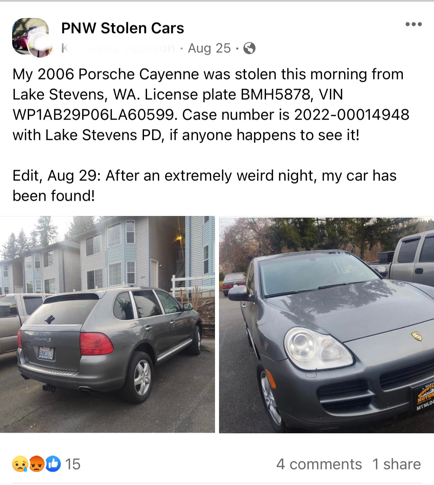434x485 pixels.
Task: Tap the VIN number text in post
Action: pos(95,115)
